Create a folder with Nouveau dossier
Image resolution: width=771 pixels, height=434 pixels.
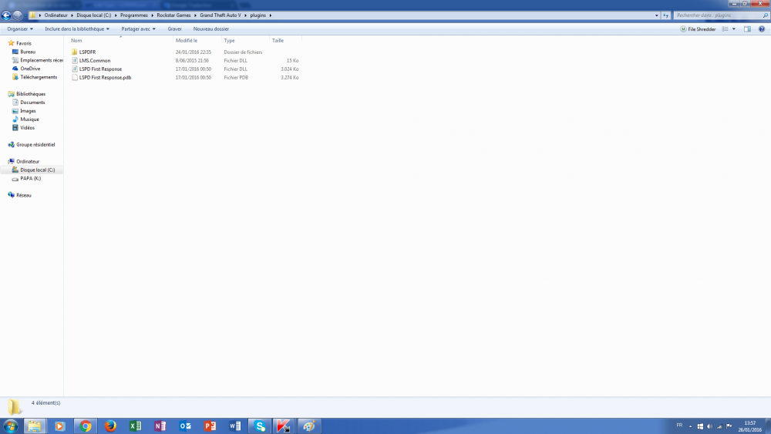coord(211,29)
